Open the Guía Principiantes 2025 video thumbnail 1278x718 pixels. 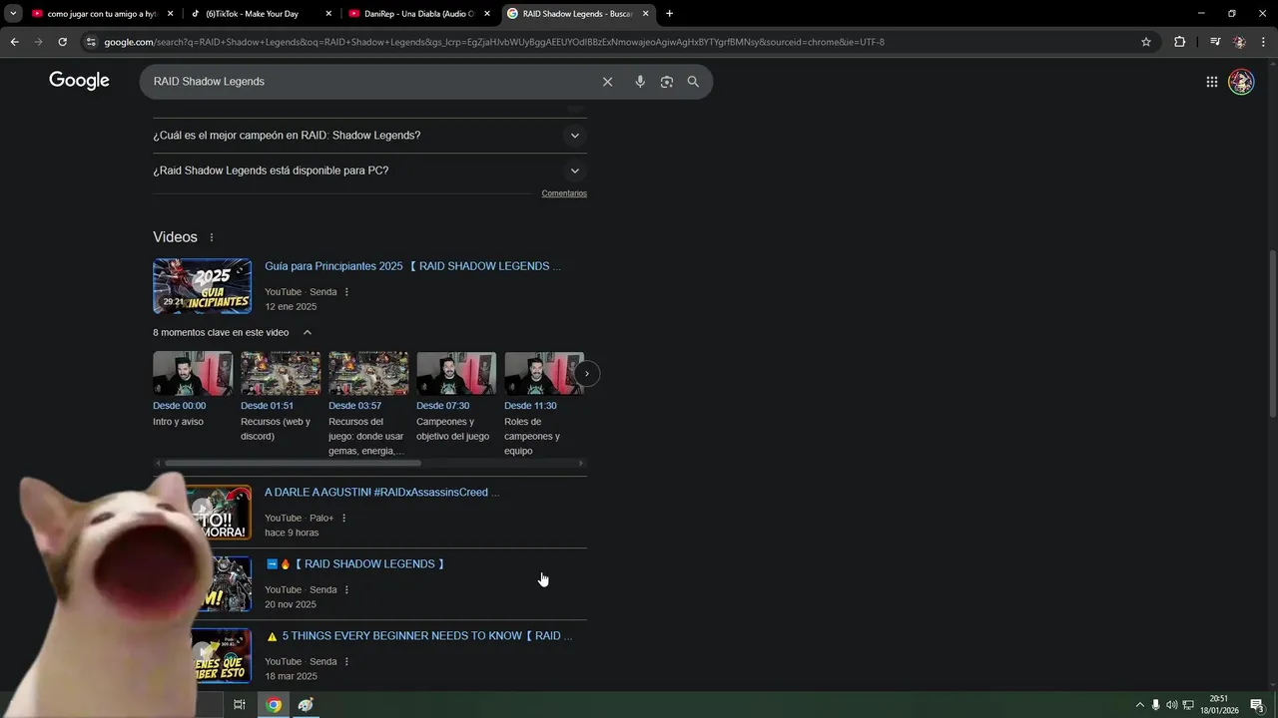[202, 286]
